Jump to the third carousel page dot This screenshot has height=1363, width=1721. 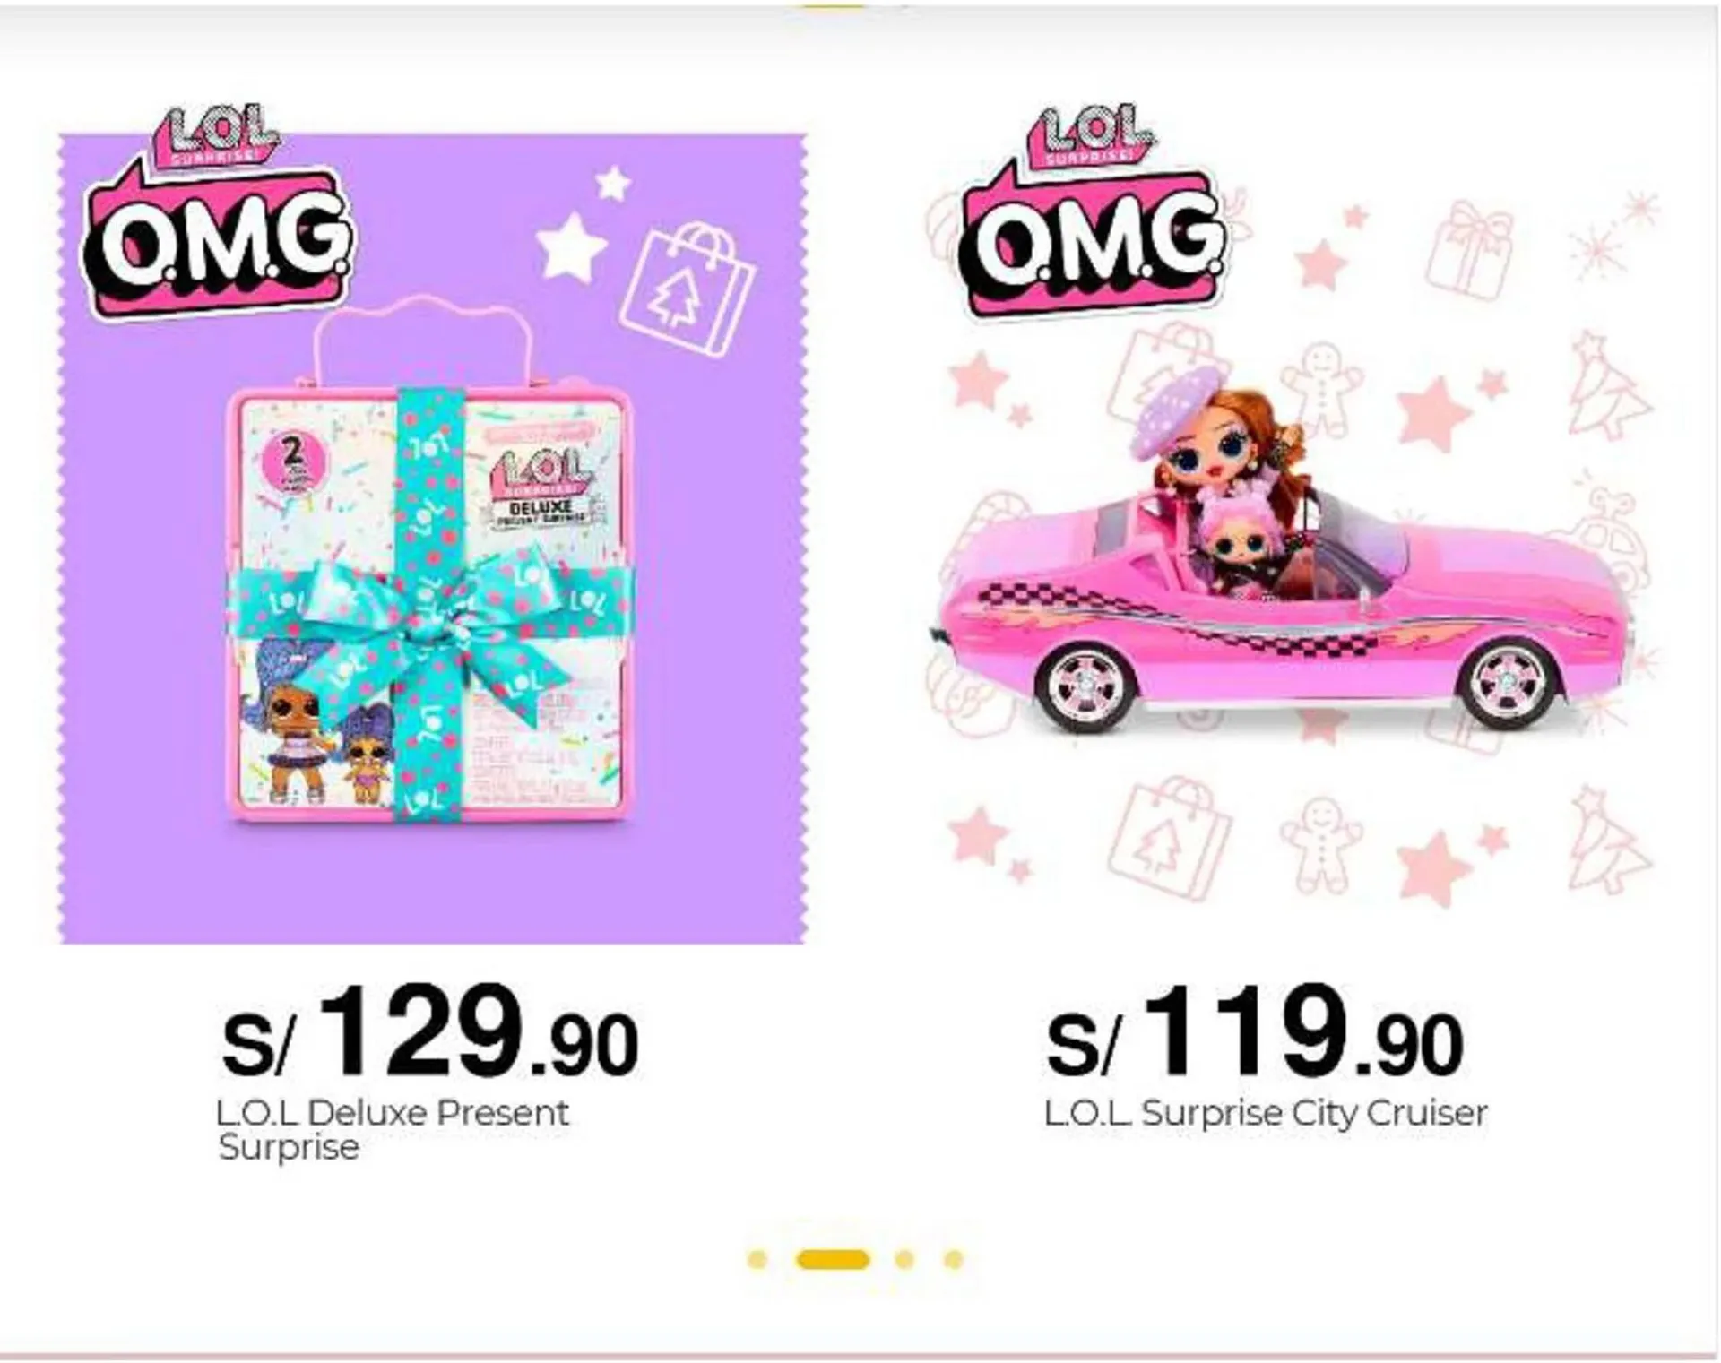(x=904, y=1260)
